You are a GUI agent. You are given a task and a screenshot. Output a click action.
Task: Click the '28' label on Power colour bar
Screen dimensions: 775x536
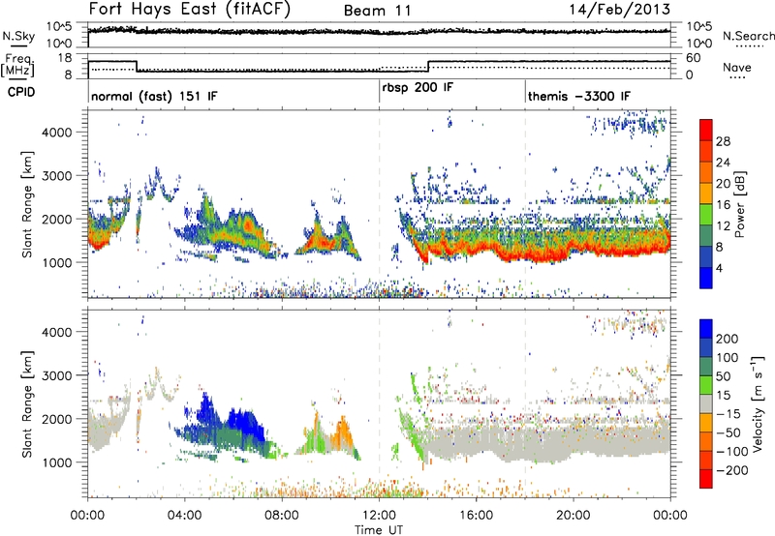point(723,141)
